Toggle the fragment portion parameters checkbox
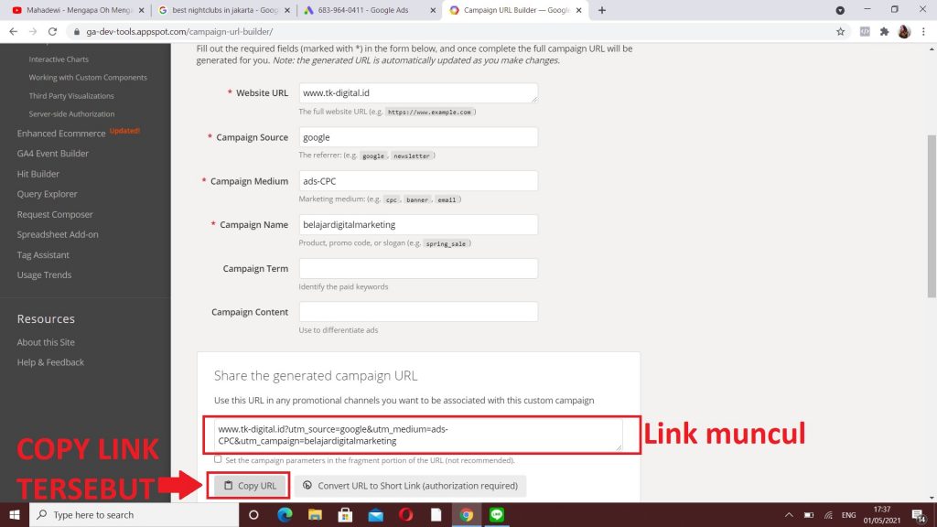Image resolution: width=937 pixels, height=527 pixels. click(218, 459)
